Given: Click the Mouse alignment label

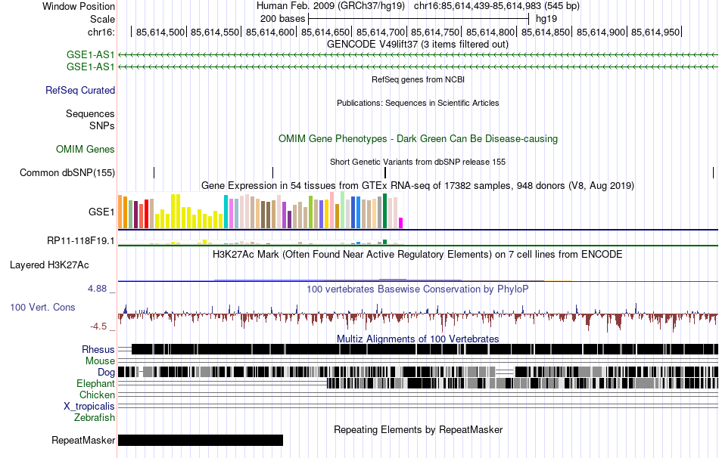Looking at the screenshot, I should (100, 361).
